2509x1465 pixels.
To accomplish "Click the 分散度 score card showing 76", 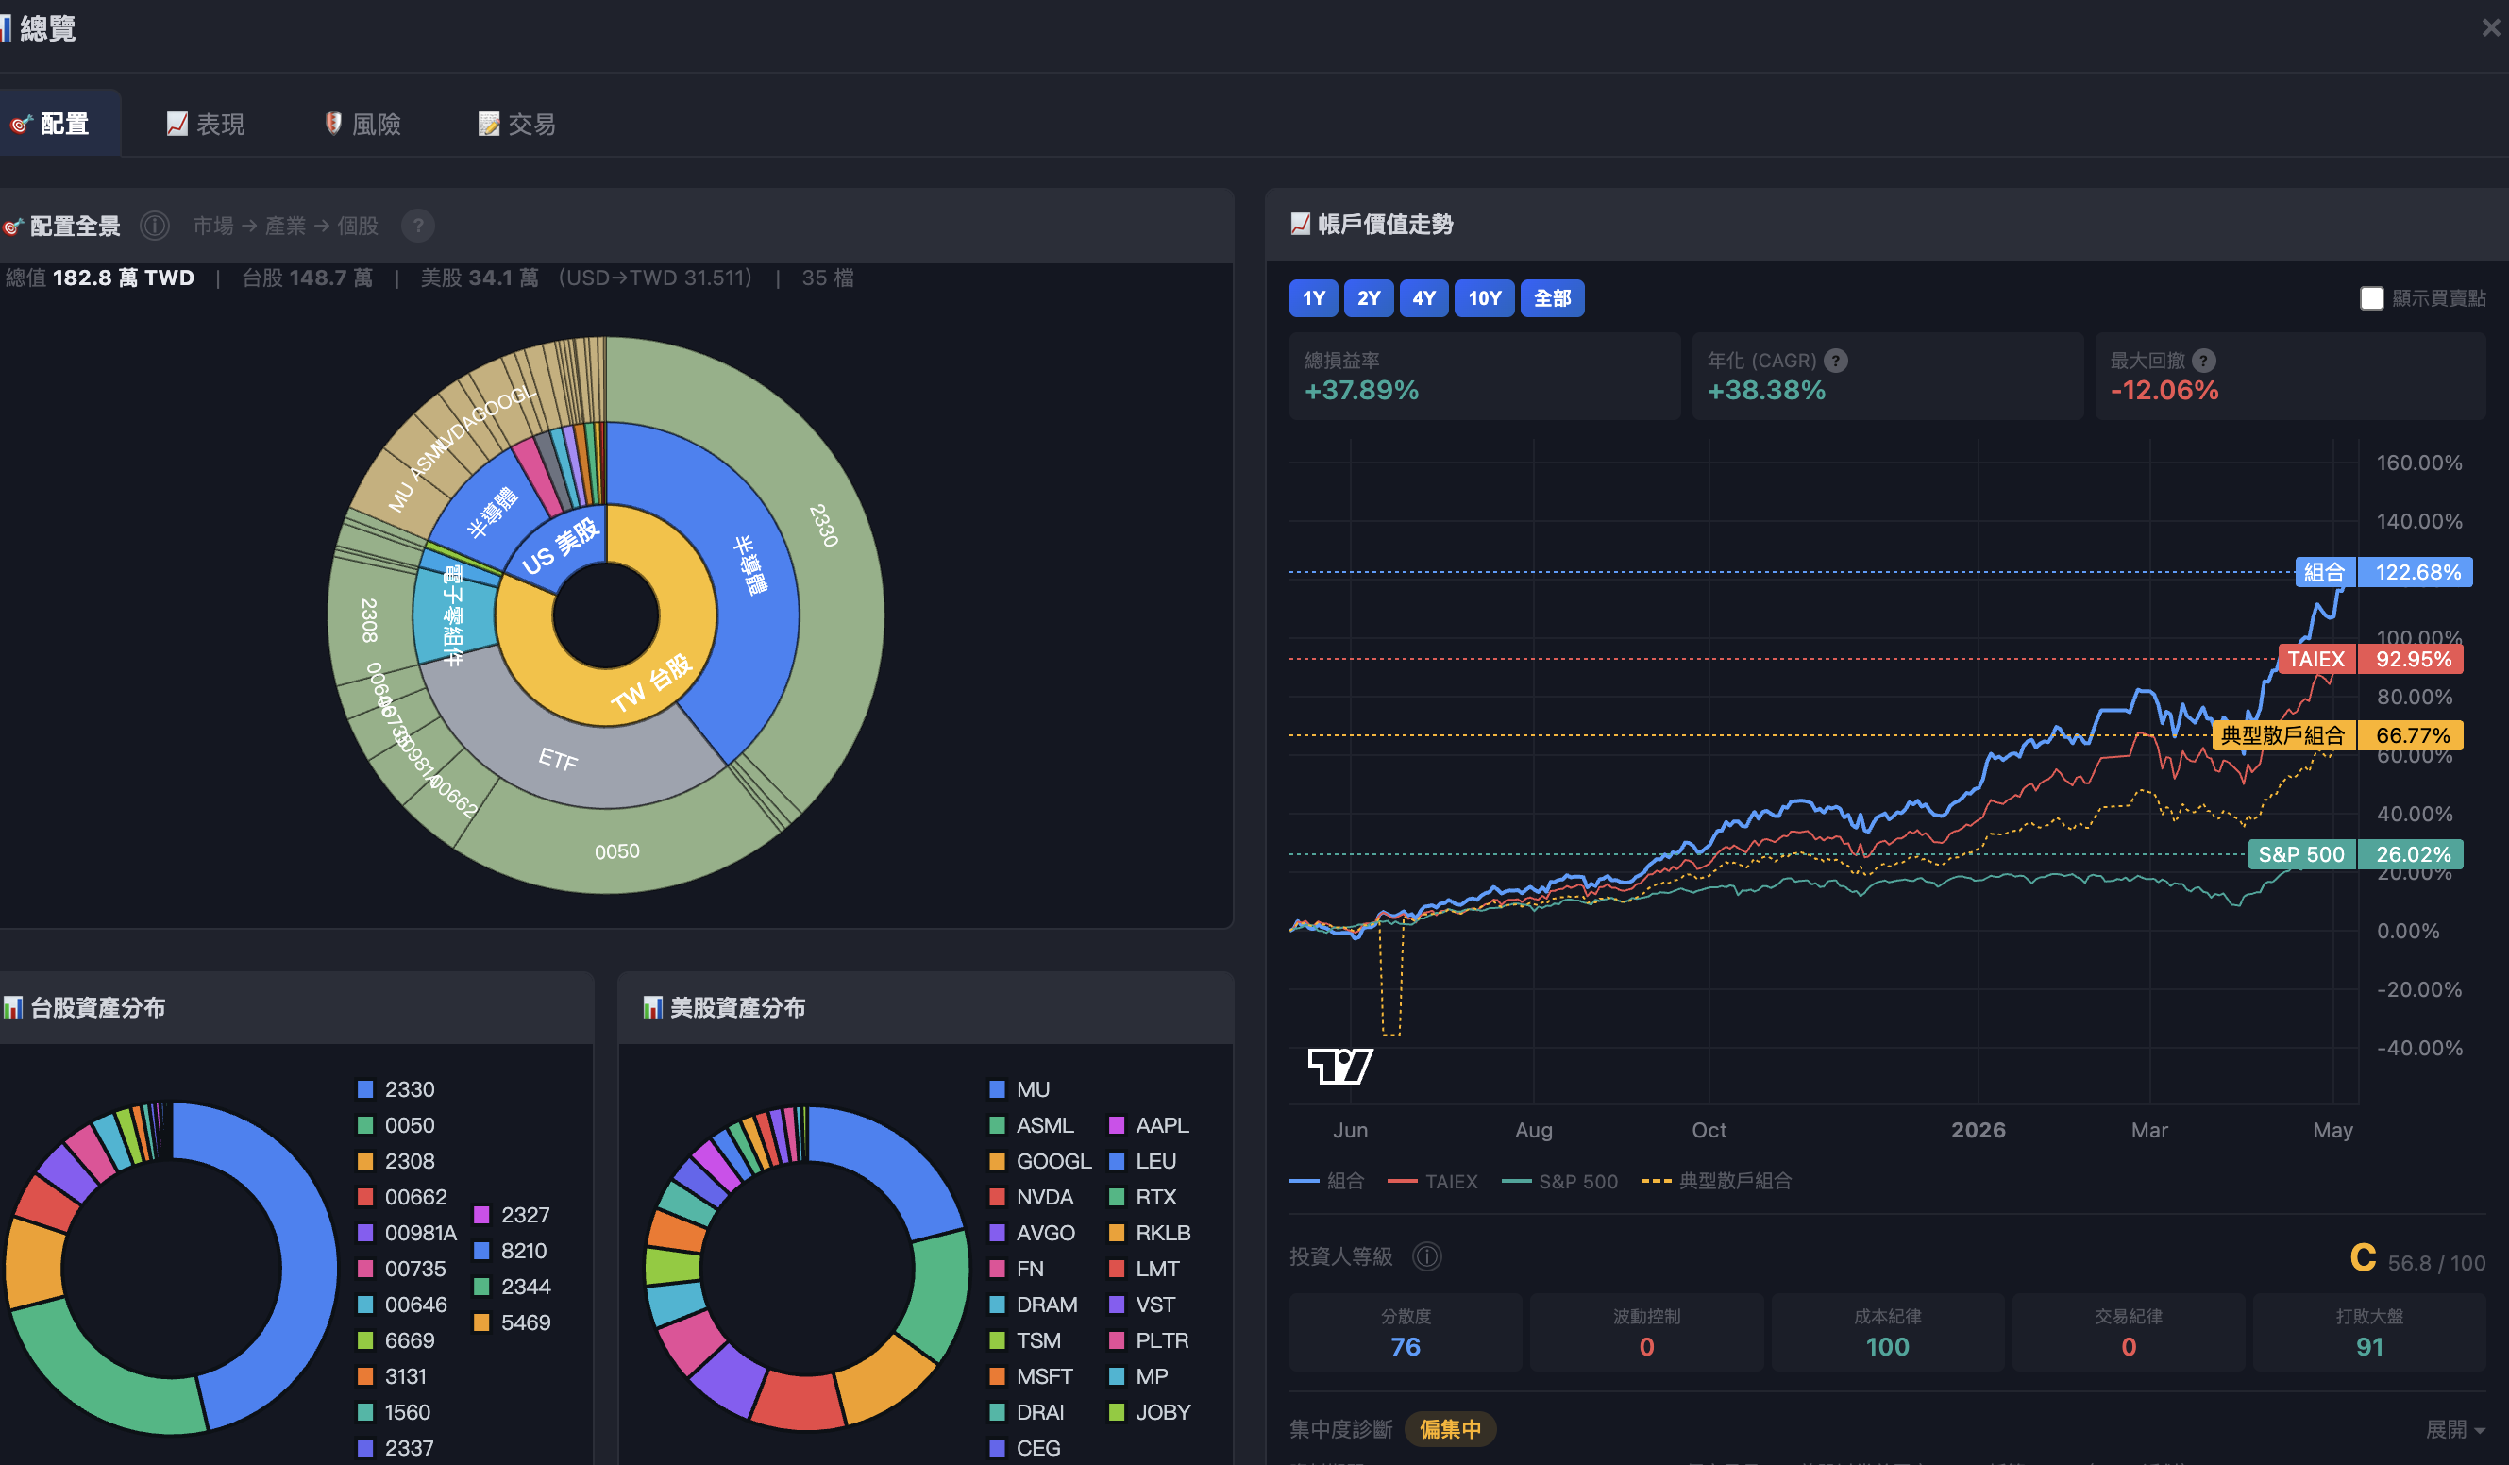I will point(1405,1333).
